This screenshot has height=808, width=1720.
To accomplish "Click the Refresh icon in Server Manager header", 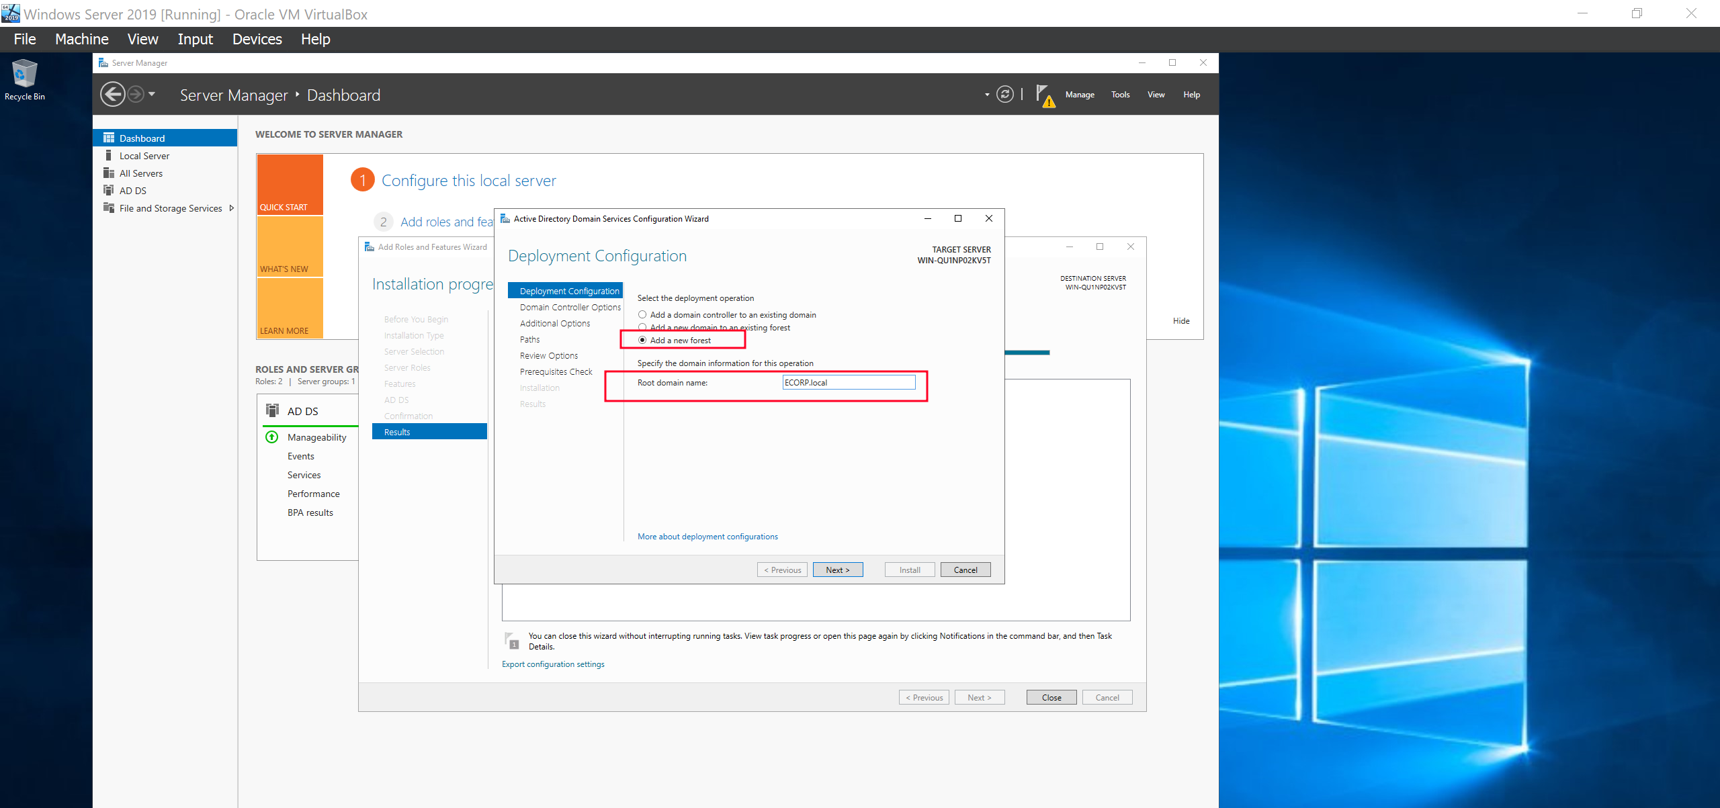I will [x=1004, y=95].
